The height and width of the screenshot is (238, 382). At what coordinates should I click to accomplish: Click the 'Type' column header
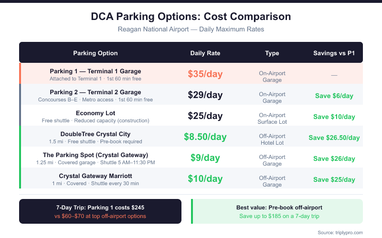(x=272, y=53)
